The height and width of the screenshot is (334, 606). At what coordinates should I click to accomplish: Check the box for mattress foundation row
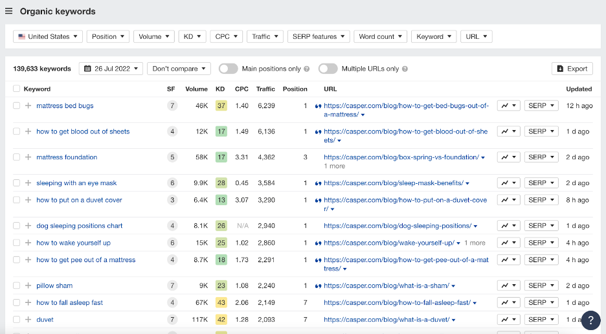point(17,157)
